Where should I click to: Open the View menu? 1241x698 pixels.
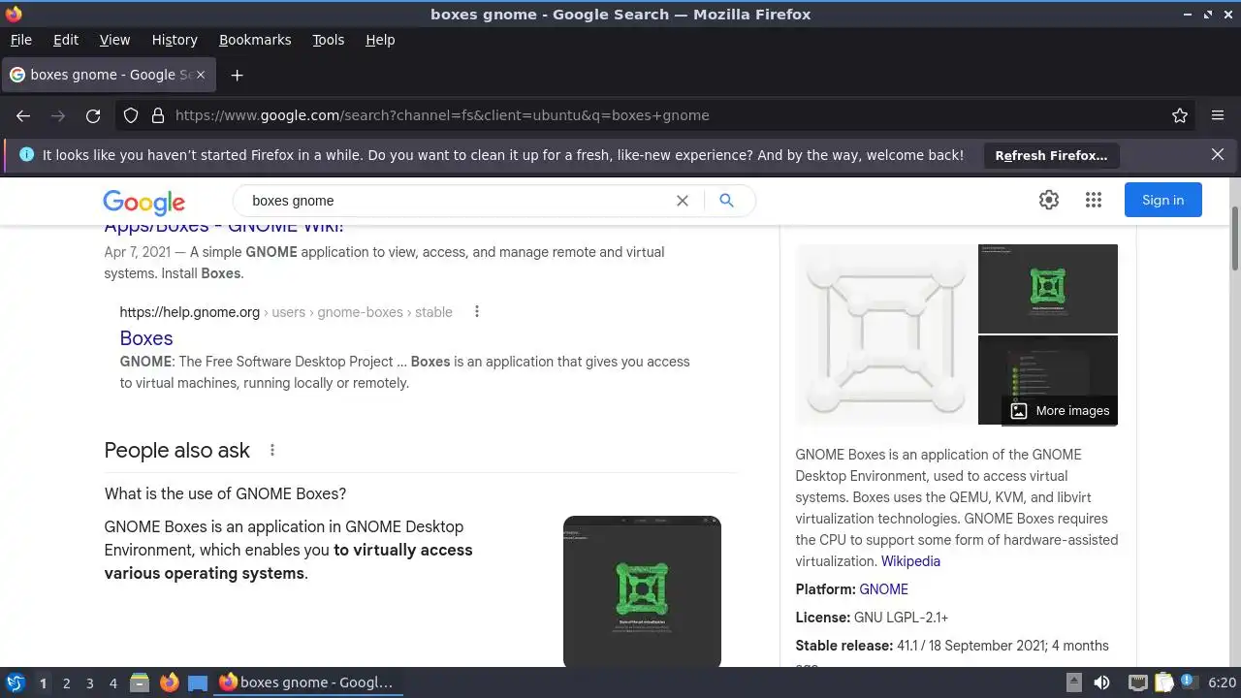[114, 40]
